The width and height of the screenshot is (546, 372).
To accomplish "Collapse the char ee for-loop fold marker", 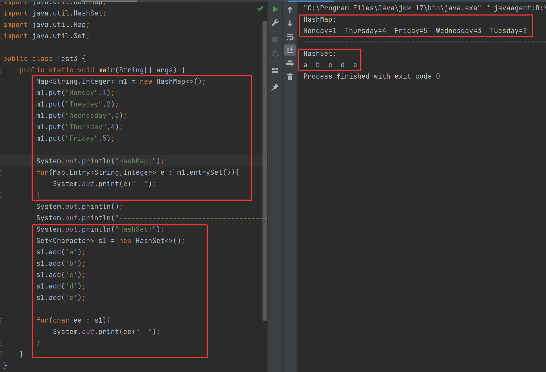I will coord(1,321).
